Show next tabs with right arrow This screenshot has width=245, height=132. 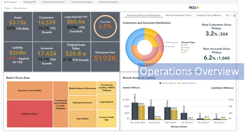(230, 15)
